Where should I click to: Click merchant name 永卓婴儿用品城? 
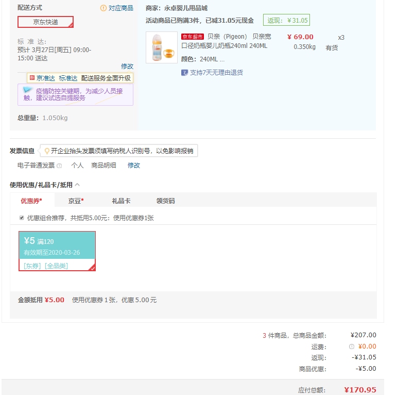tap(186, 8)
